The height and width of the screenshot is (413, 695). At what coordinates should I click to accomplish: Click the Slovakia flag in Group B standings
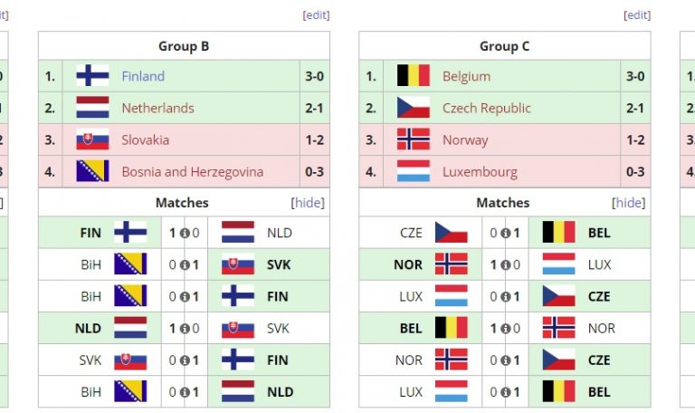(92, 139)
